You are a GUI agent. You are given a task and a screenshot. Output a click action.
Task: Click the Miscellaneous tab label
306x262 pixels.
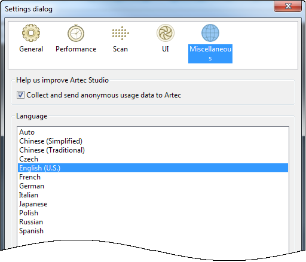[210, 54]
